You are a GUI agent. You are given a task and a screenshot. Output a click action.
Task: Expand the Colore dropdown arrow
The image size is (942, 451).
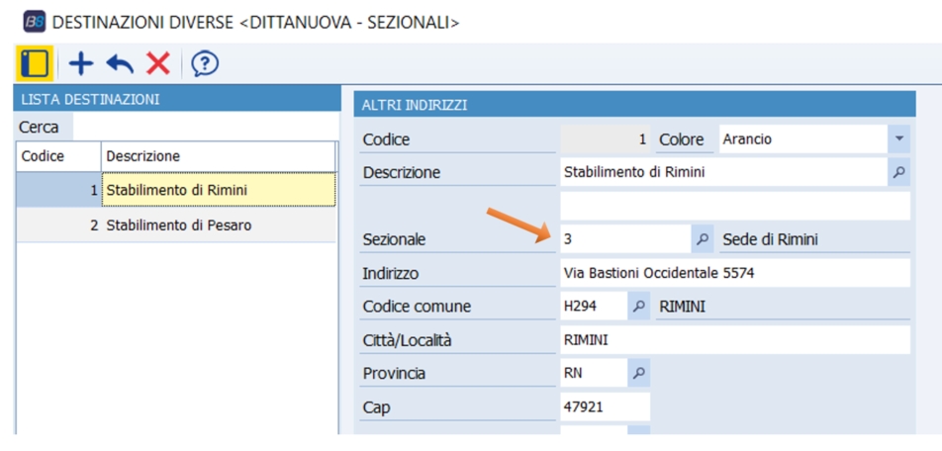coord(899,139)
